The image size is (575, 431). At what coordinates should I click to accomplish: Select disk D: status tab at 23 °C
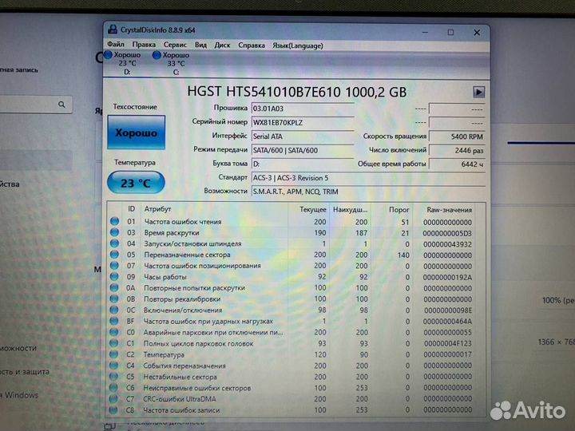[x=123, y=63]
